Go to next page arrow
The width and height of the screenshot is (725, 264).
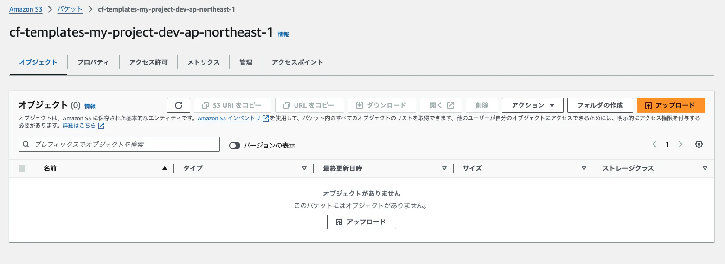[680, 144]
